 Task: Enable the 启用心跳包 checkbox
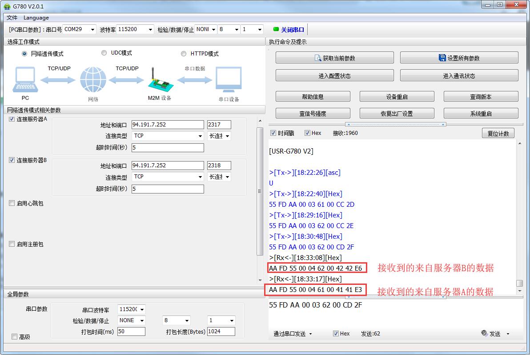tap(12, 203)
